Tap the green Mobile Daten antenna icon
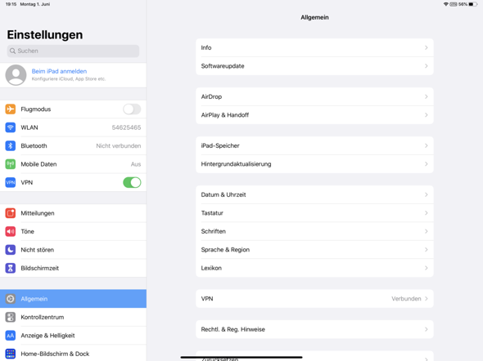 (11, 164)
